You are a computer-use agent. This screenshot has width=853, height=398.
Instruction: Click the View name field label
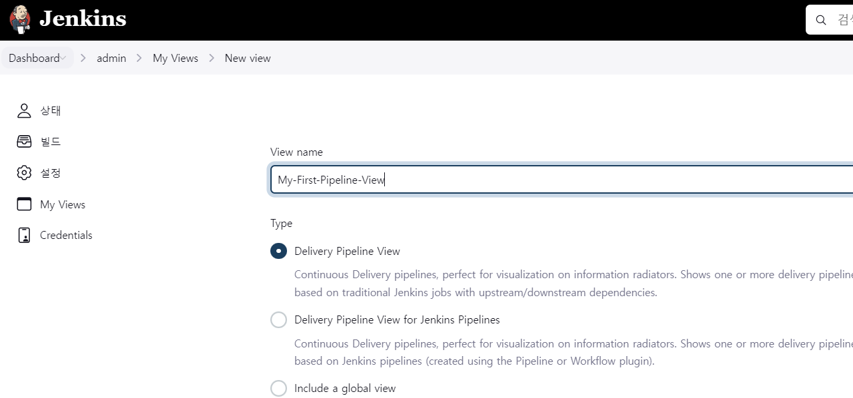296,152
